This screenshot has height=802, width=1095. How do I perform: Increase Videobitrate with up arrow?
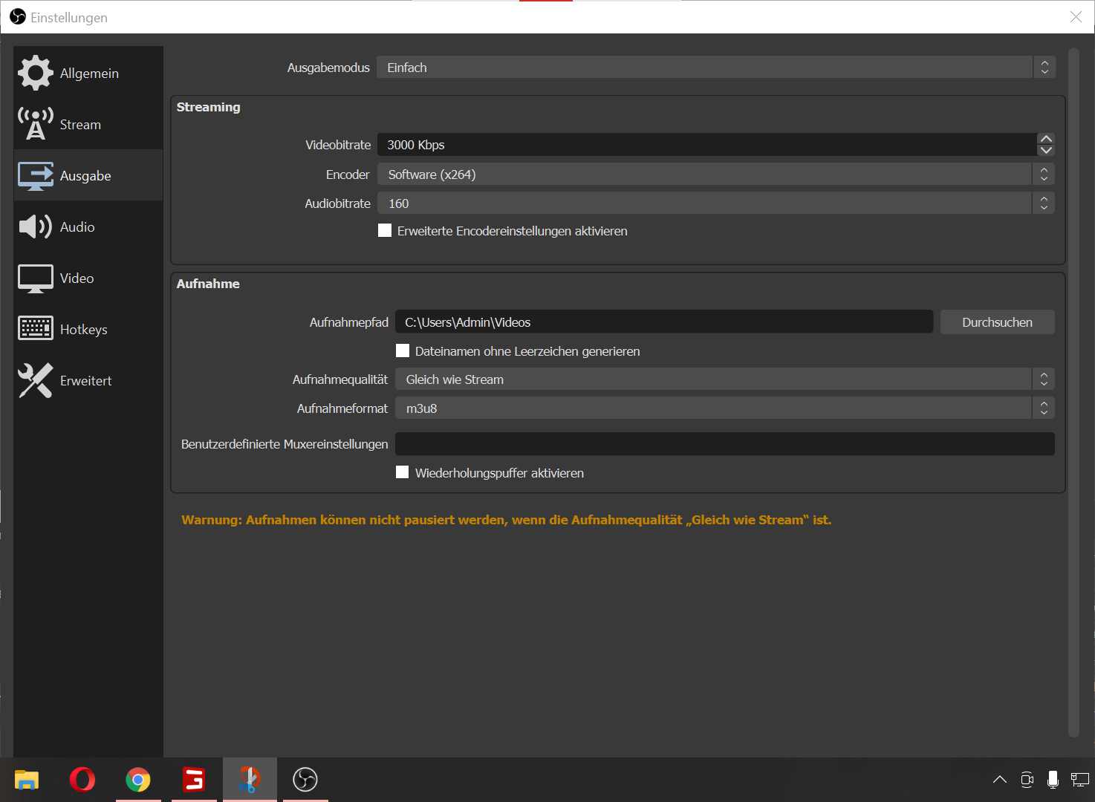1046,139
